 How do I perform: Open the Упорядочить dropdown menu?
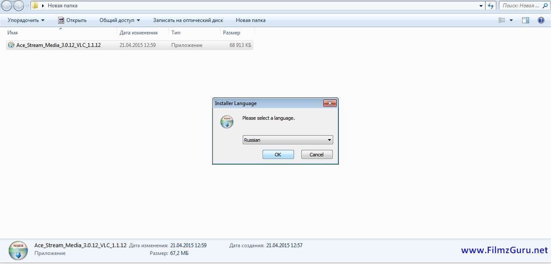[x=26, y=20]
